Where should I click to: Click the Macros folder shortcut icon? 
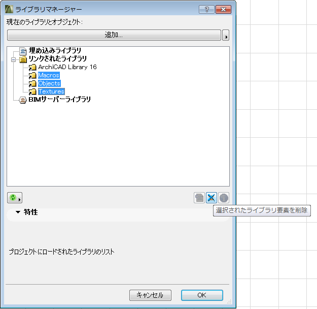coord(32,76)
